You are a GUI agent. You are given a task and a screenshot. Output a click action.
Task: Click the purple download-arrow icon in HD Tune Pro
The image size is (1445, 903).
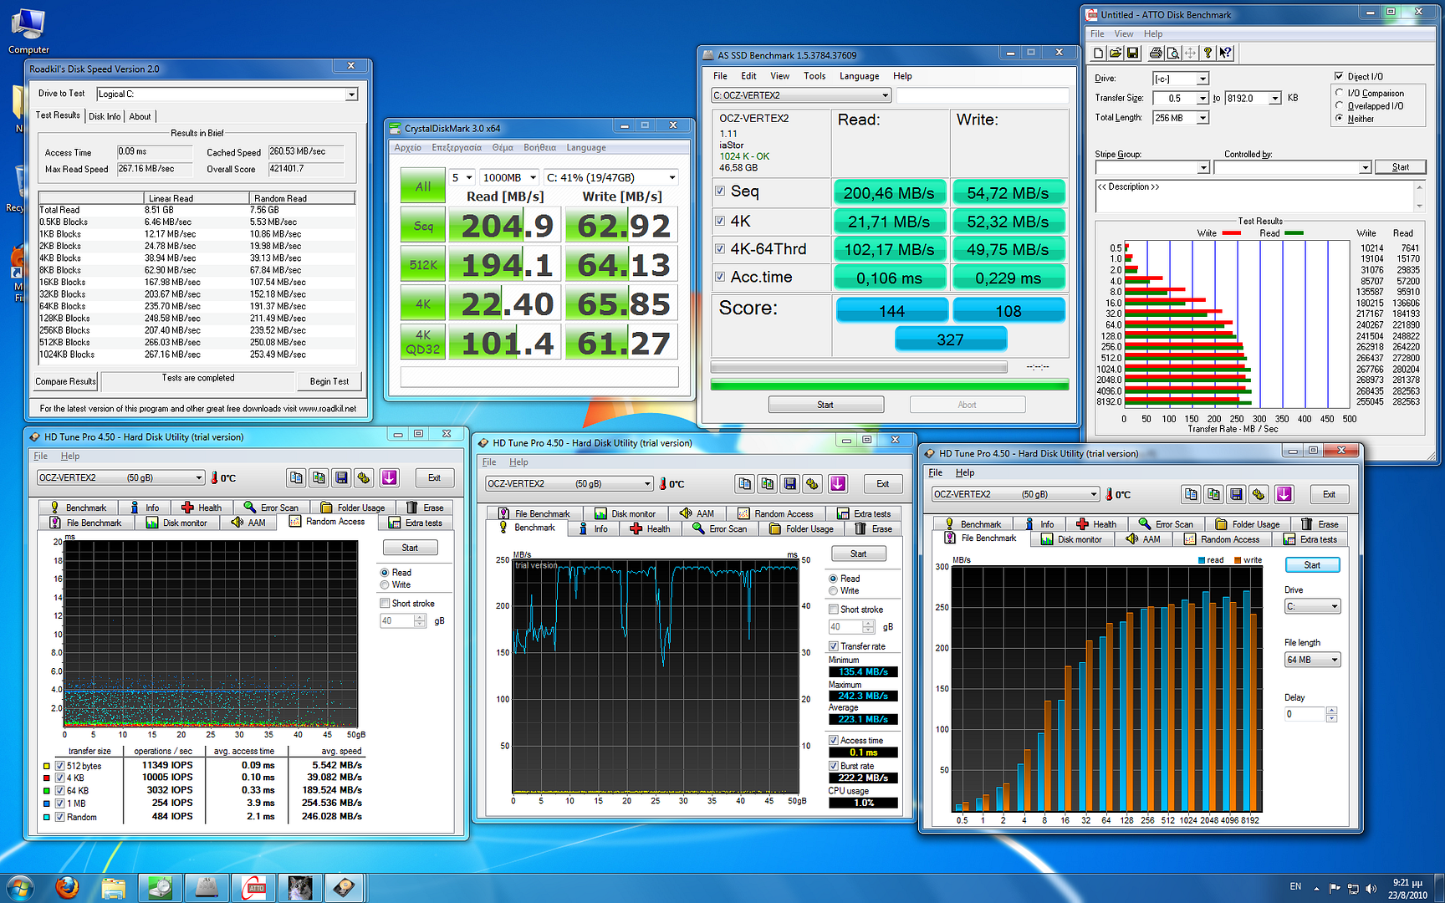tap(389, 477)
